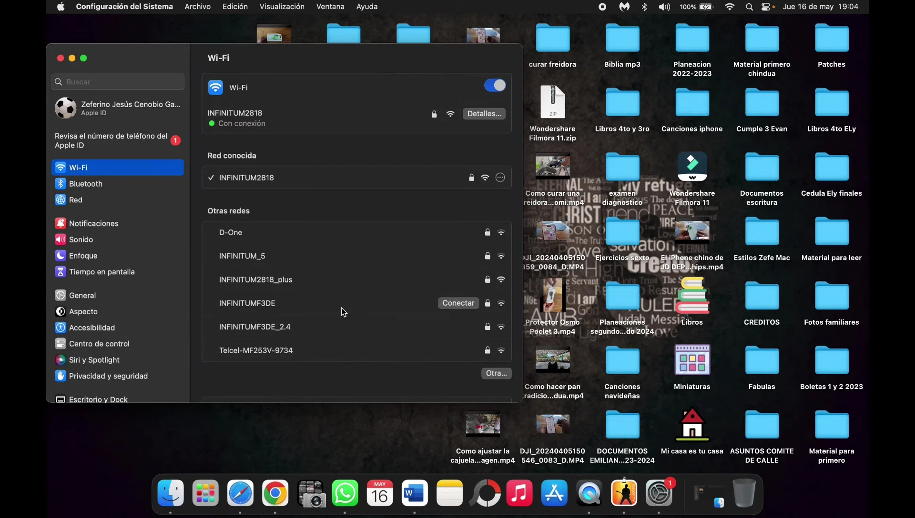The width and height of the screenshot is (915, 518).
Task: Open the Trash in the Dock
Action: click(x=744, y=493)
